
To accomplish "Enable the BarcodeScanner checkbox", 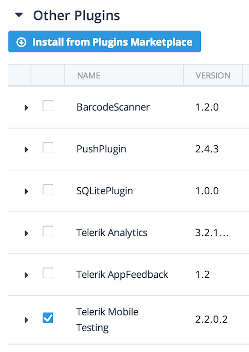I will tap(48, 106).
